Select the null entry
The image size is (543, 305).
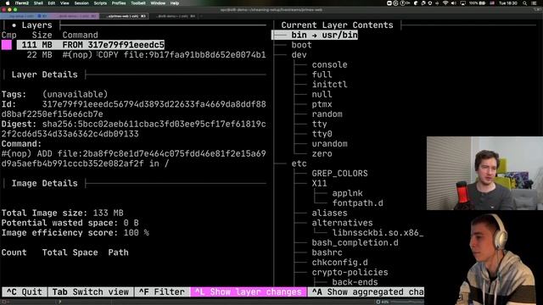click(x=322, y=94)
